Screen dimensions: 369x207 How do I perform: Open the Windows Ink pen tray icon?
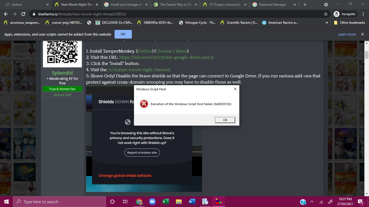(x=330, y=202)
